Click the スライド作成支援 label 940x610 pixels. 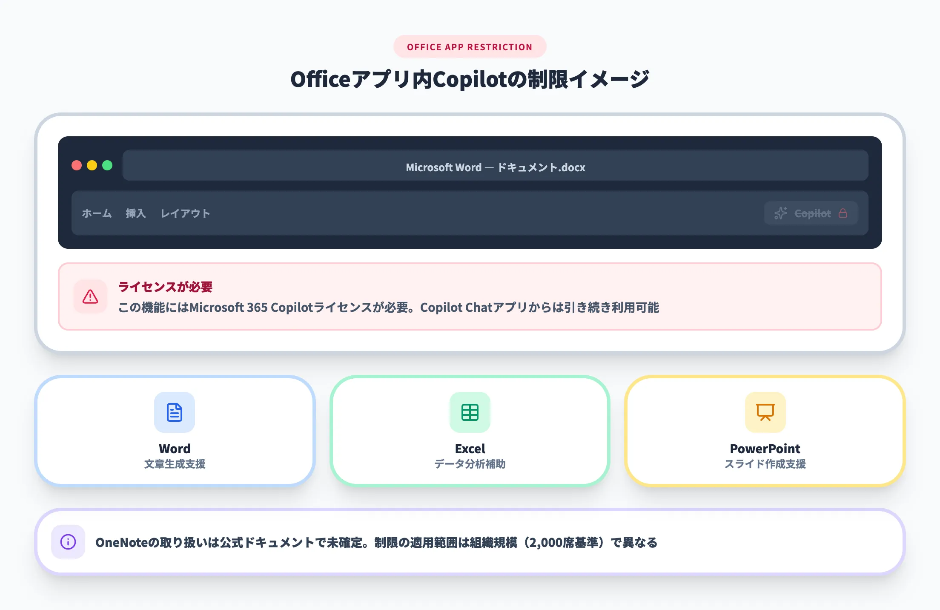pos(765,464)
